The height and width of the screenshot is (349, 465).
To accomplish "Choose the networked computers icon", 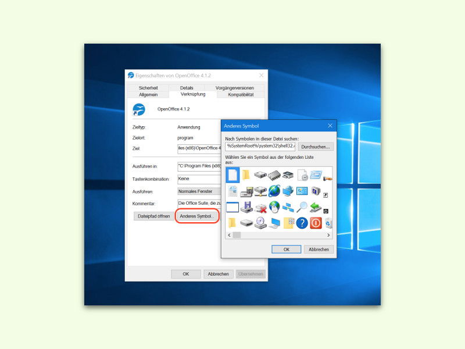I will (x=288, y=207).
